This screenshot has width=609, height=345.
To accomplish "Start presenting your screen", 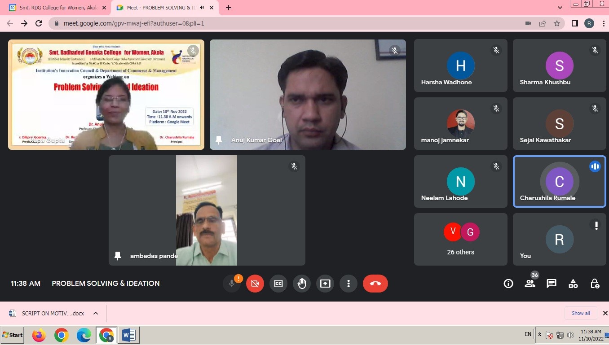I will click(x=325, y=284).
